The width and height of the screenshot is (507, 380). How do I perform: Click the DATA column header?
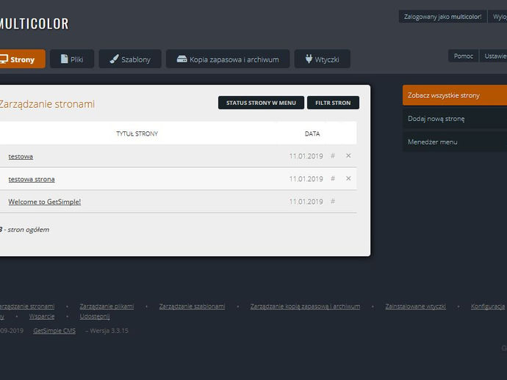(312, 134)
